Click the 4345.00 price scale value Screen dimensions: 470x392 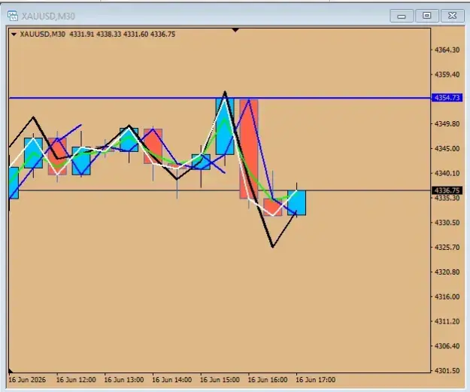(447, 148)
